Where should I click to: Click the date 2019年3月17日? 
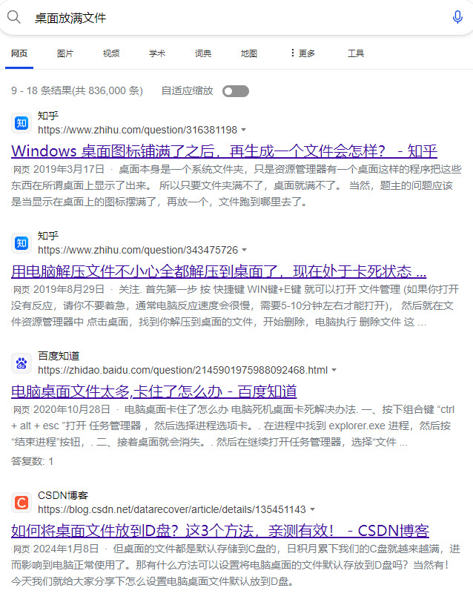(69, 169)
